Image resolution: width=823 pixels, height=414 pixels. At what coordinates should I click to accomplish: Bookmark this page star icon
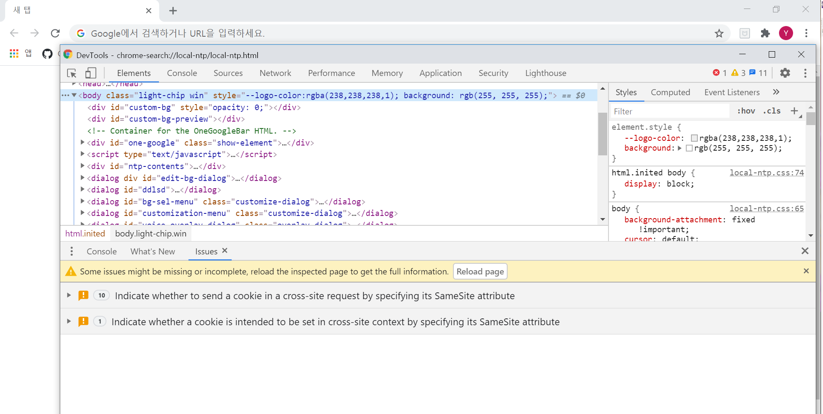719,33
